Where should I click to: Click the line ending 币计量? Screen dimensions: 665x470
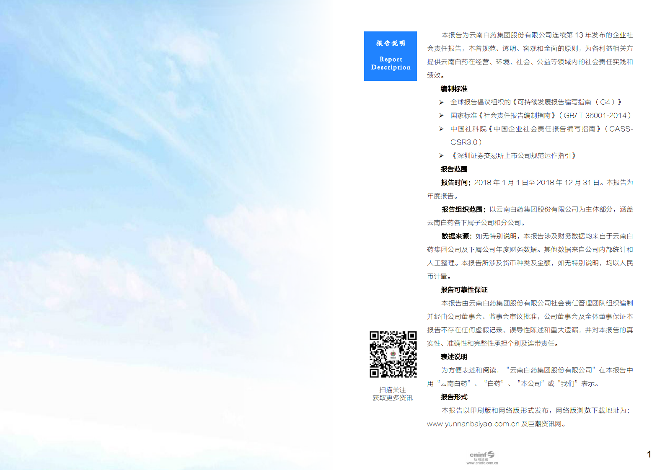point(440,276)
